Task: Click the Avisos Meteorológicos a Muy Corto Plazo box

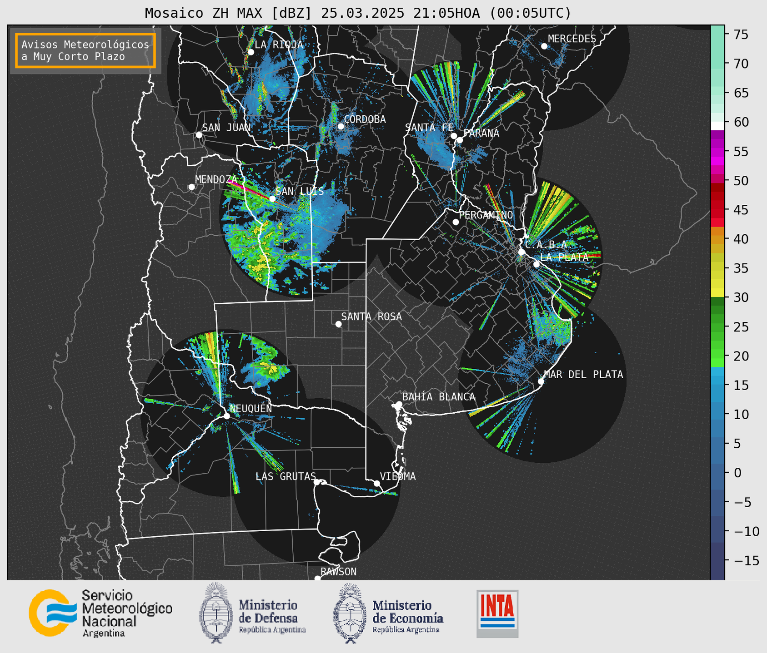Action: point(85,50)
